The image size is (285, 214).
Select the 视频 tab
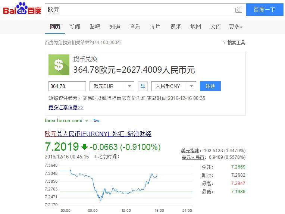[175, 27]
